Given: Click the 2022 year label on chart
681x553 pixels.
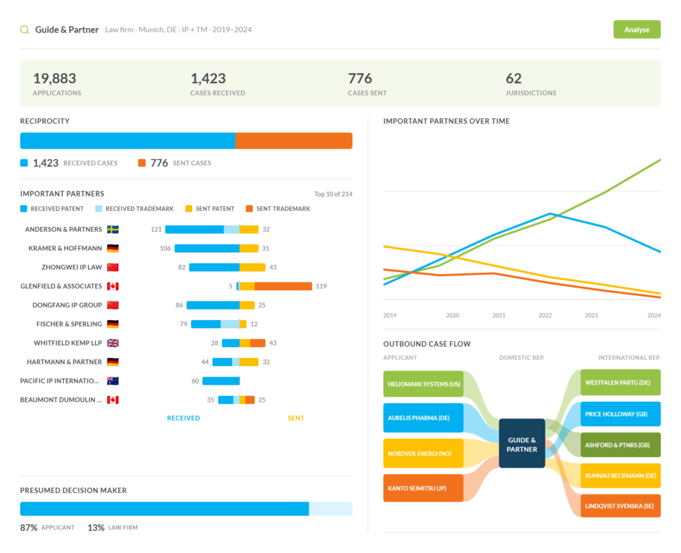Looking at the screenshot, I should pyautogui.click(x=545, y=315).
